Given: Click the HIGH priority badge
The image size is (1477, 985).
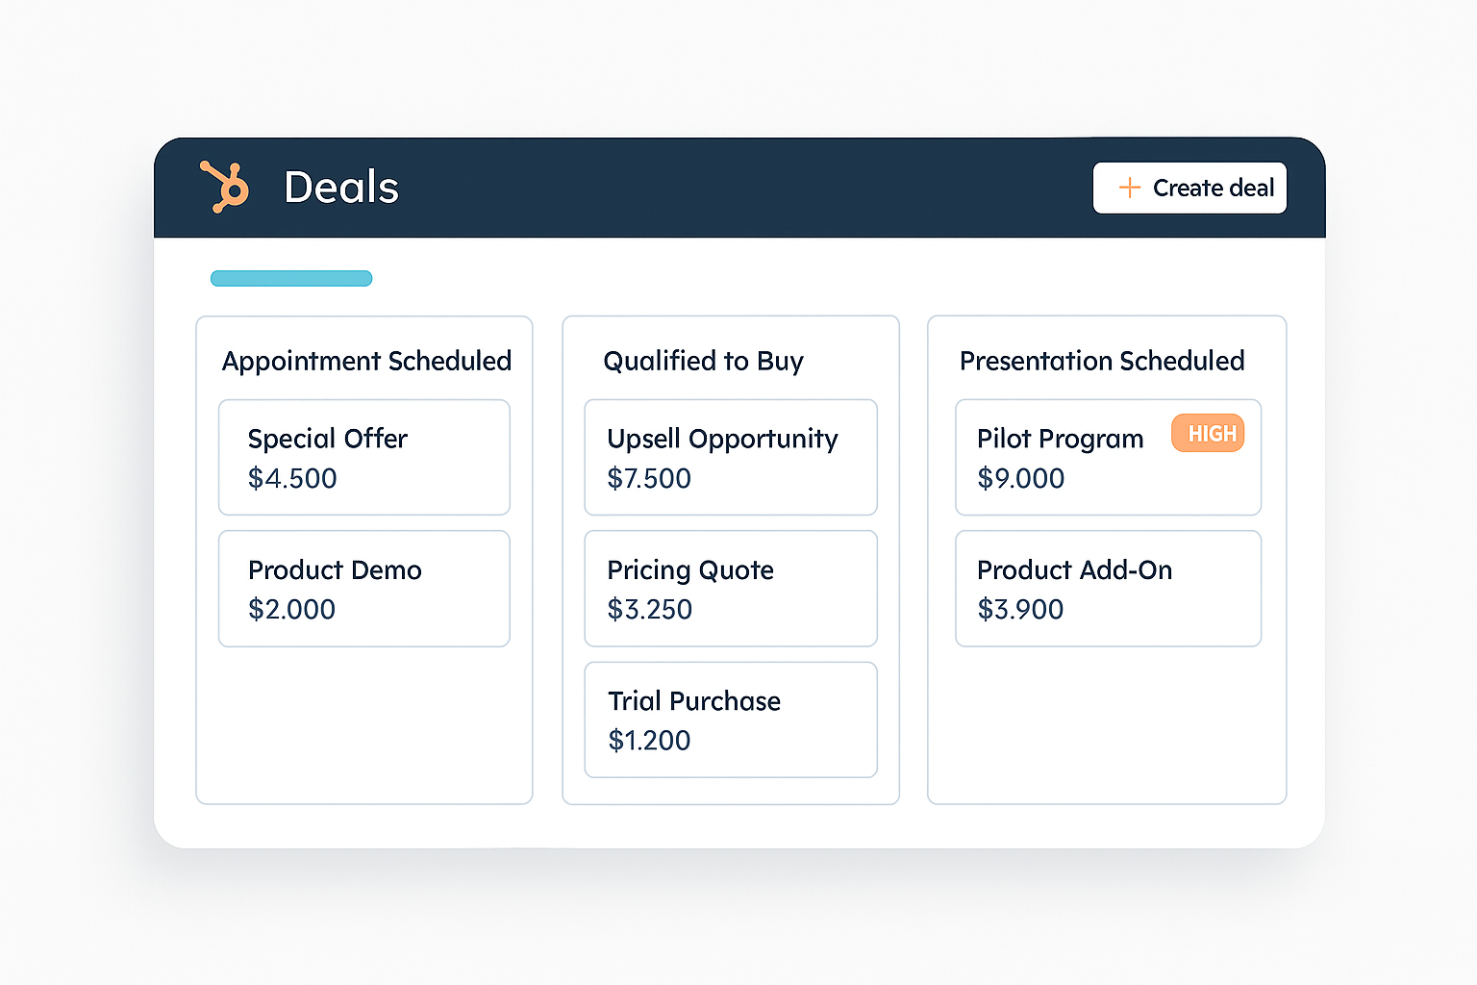Looking at the screenshot, I should 1208,433.
